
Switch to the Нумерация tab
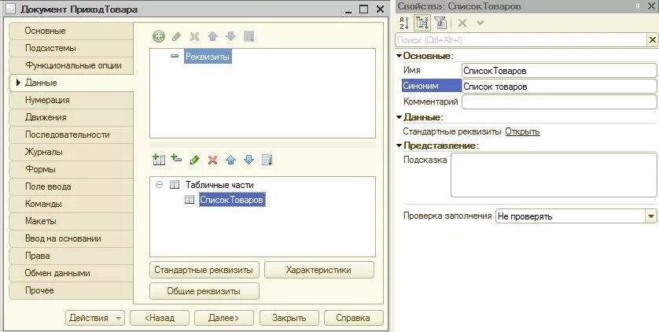(71, 100)
